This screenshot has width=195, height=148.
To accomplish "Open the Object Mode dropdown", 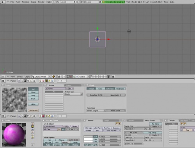I will pyautogui.click(x=41, y=77).
